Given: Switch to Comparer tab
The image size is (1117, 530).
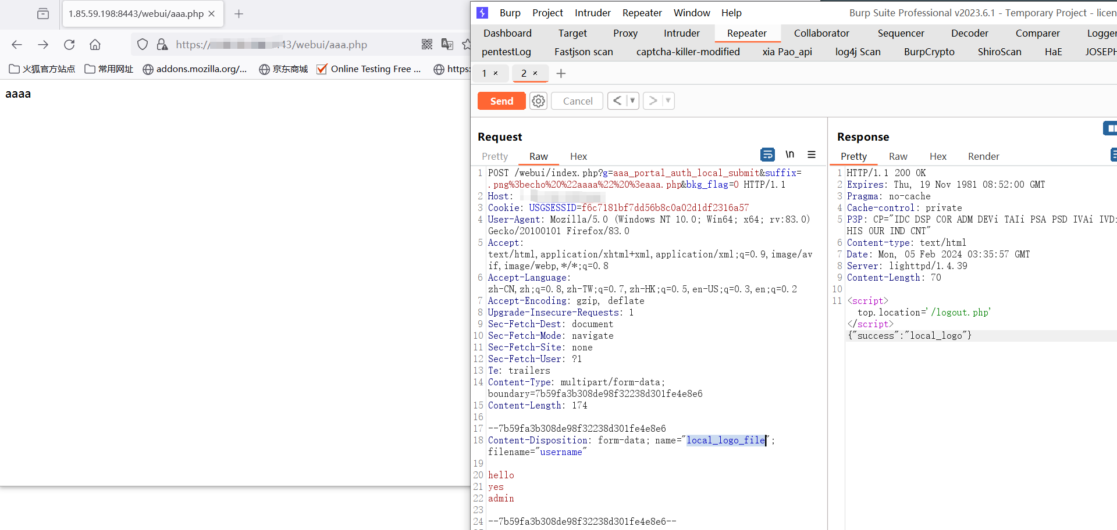Looking at the screenshot, I should point(1037,33).
